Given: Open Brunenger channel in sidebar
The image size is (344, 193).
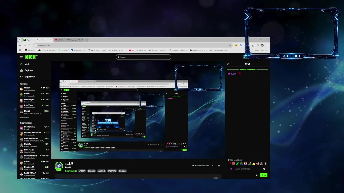Looking at the screenshot, I should click(34, 101).
